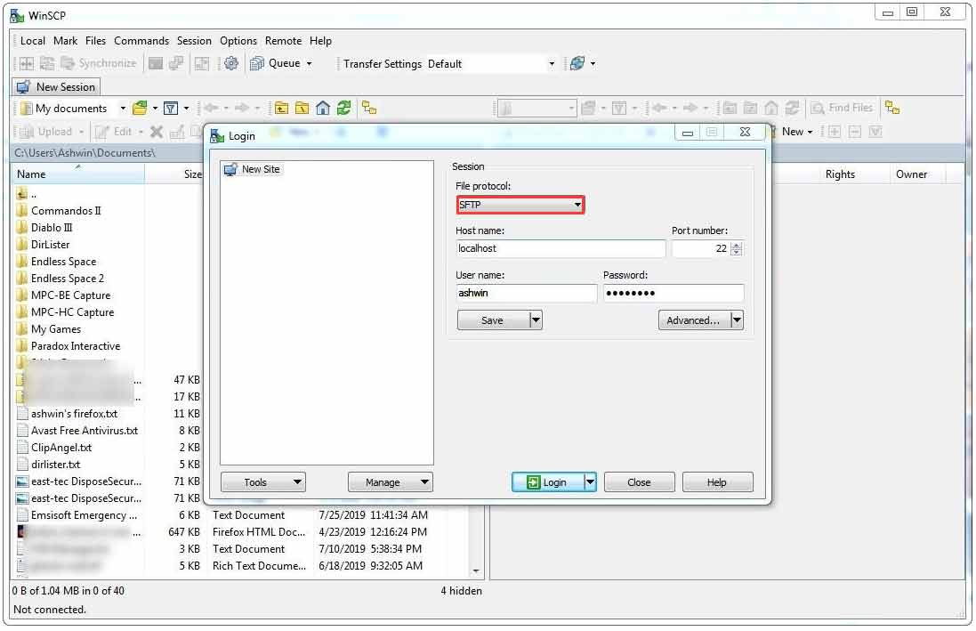Click the greyed Find Files button
This screenshot has height=631, width=976.
click(x=842, y=109)
